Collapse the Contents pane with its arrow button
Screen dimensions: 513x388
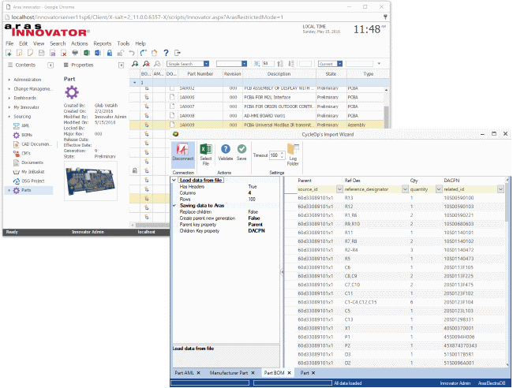[x=51, y=65]
